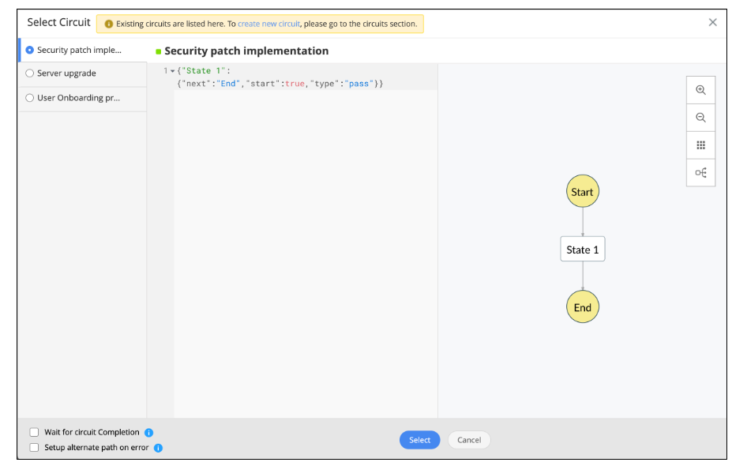Zoom out of the circuit diagram

click(x=700, y=118)
